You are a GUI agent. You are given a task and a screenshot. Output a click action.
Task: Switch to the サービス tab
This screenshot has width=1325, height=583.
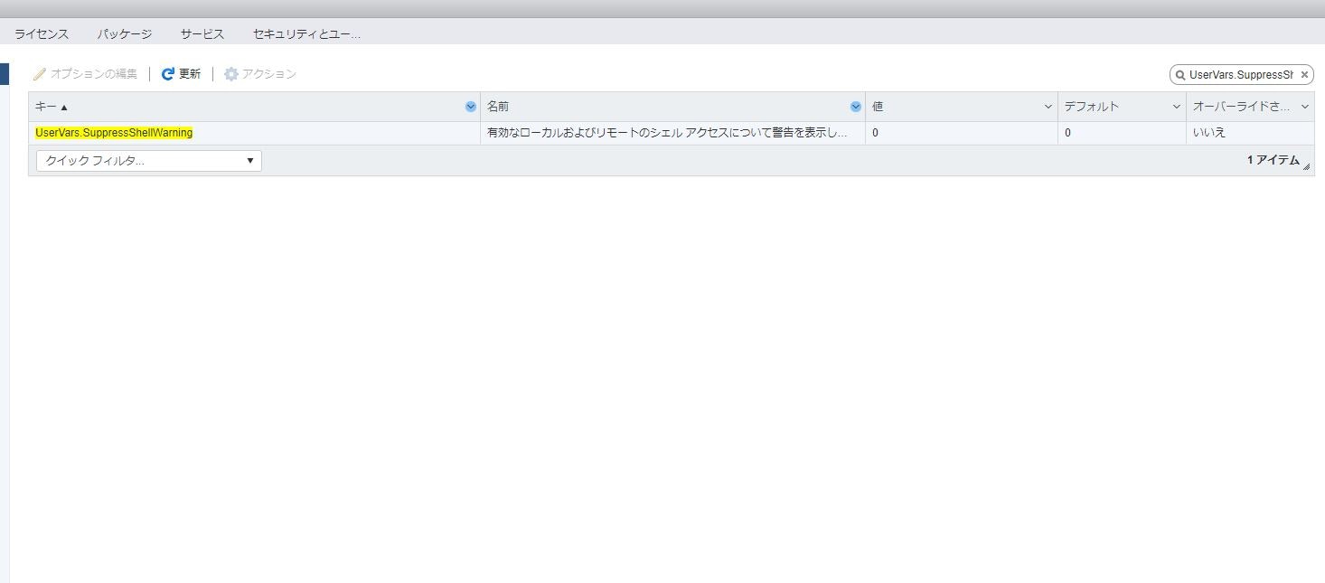click(x=202, y=34)
